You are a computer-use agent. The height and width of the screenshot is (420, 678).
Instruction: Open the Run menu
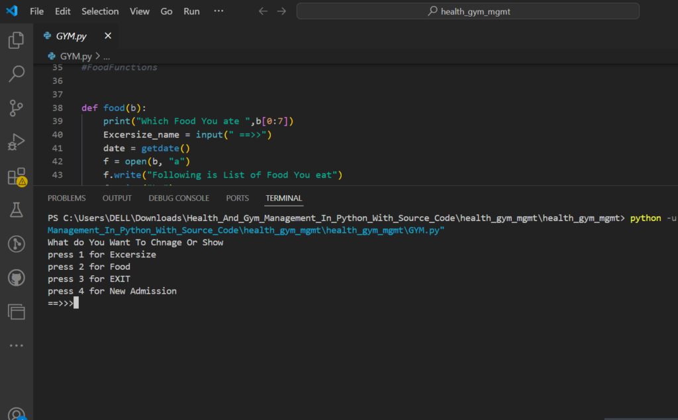pos(191,11)
